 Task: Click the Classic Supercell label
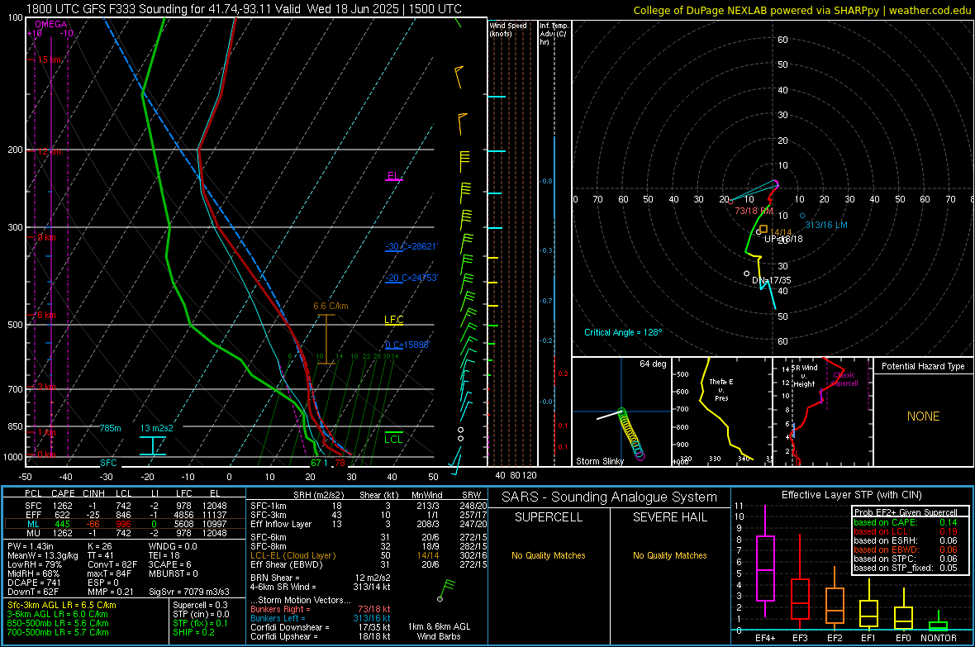(x=844, y=379)
